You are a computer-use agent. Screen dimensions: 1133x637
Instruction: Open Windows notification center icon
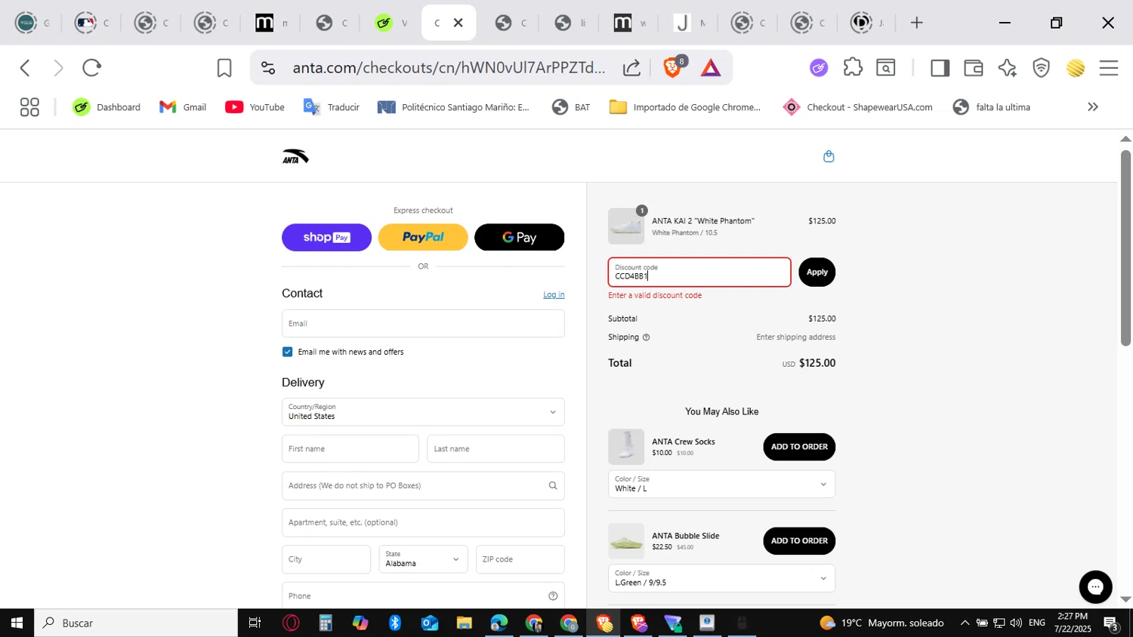1112,623
